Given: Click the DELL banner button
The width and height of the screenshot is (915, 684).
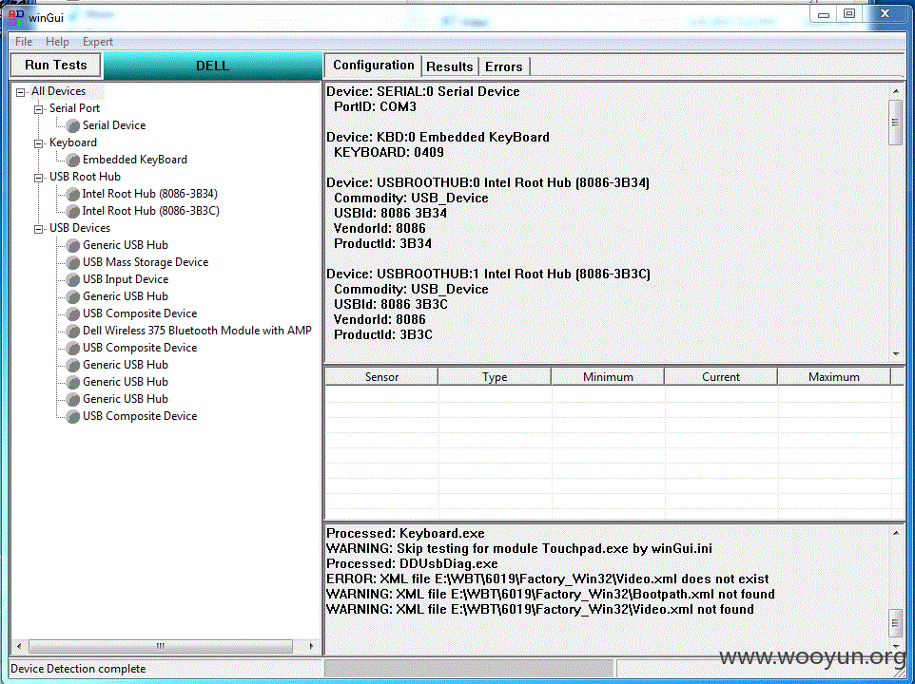Looking at the screenshot, I should tap(212, 66).
